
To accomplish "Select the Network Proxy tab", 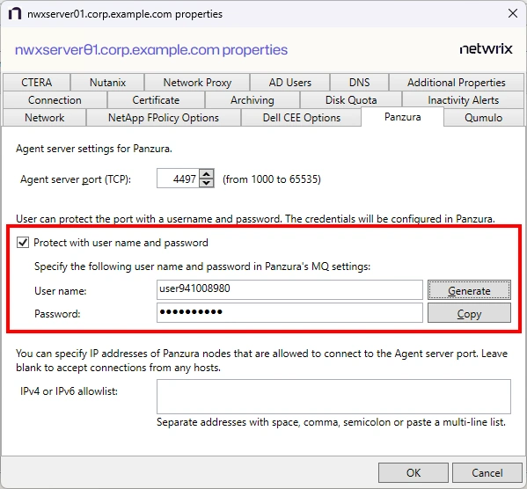I will click(197, 83).
